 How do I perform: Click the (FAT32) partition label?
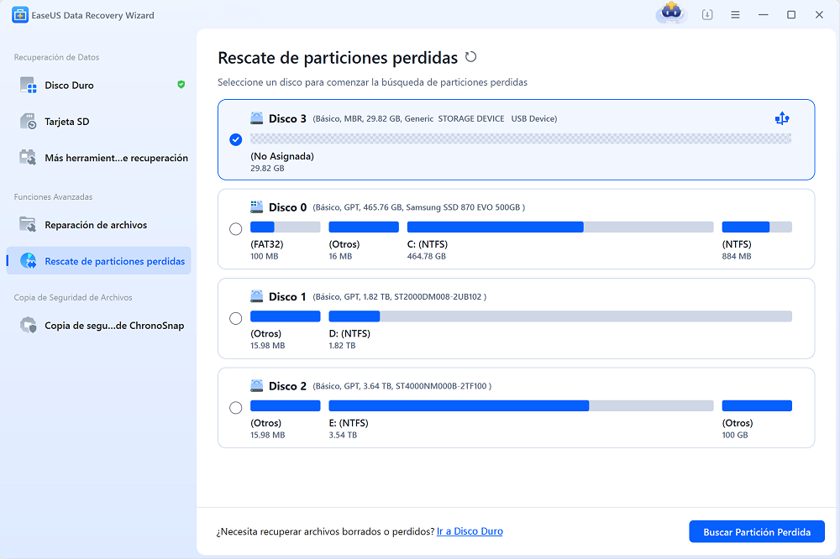(267, 244)
